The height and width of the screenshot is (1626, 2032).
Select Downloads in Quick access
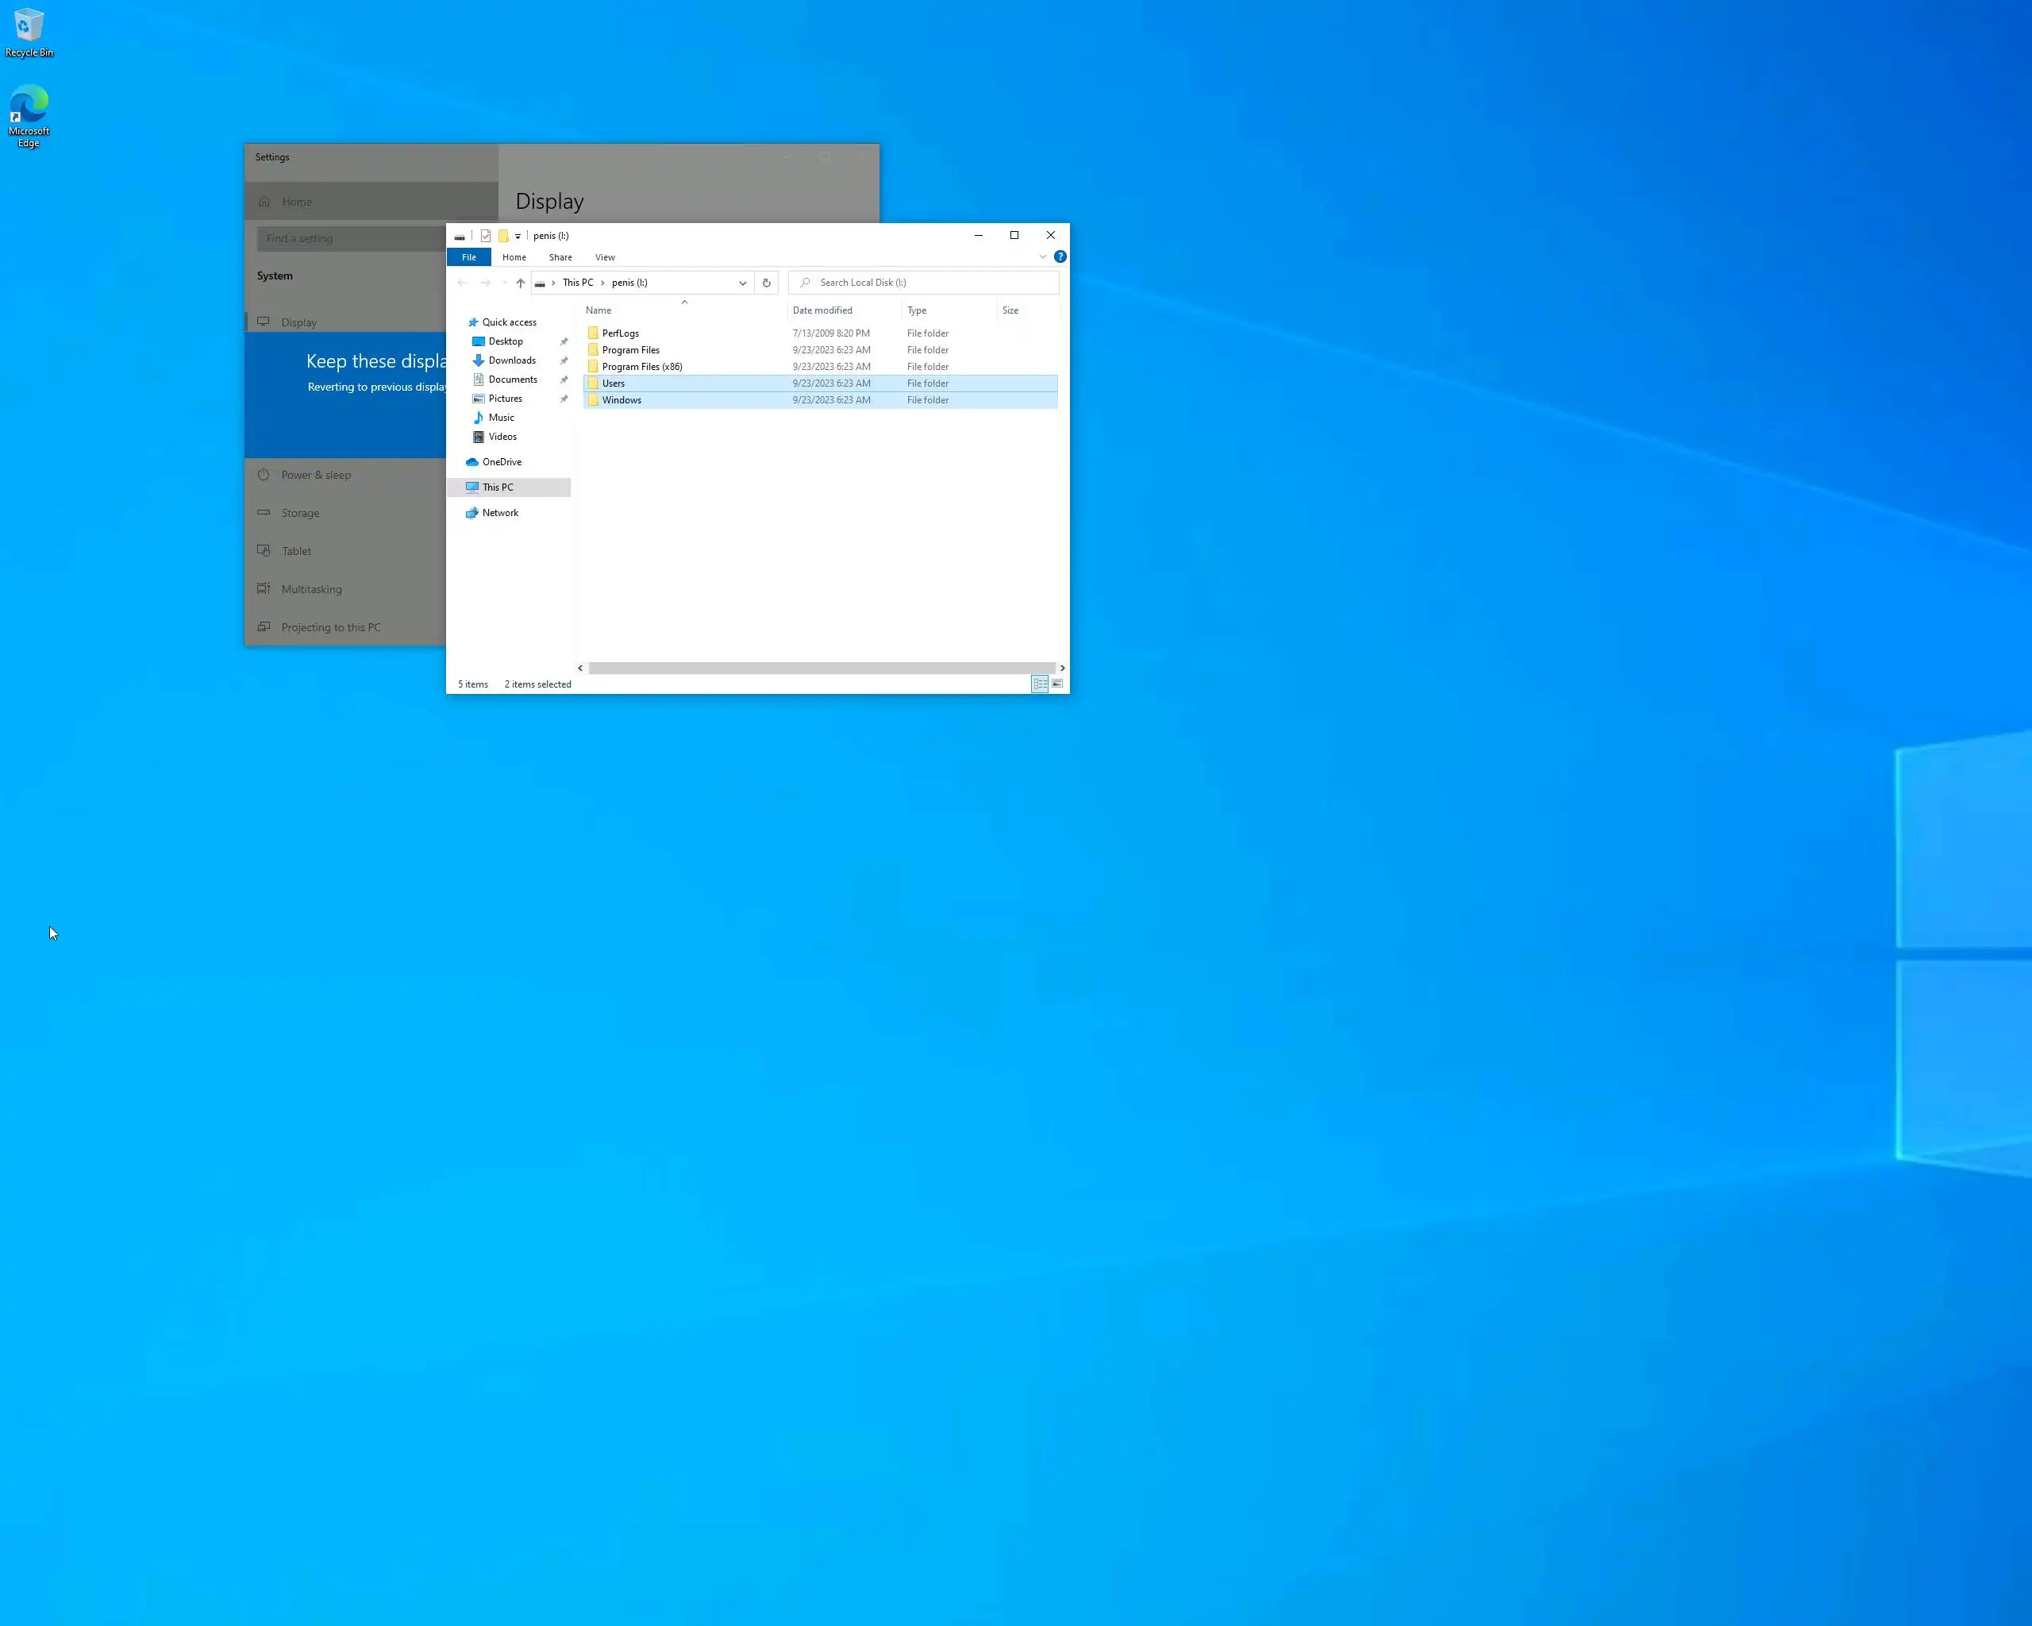512,360
